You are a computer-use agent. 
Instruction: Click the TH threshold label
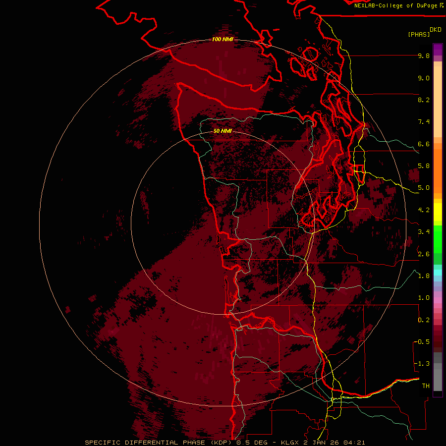(426, 386)
